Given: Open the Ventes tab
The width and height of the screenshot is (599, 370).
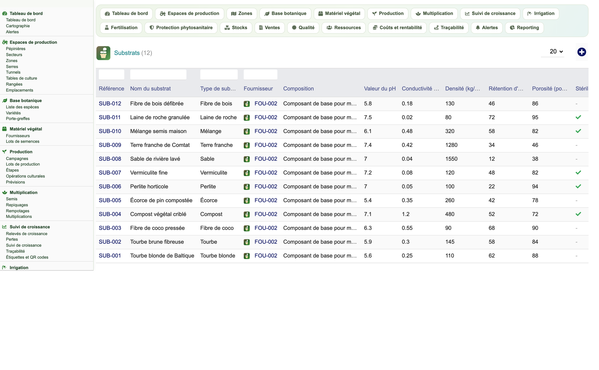Looking at the screenshot, I should coord(270,28).
